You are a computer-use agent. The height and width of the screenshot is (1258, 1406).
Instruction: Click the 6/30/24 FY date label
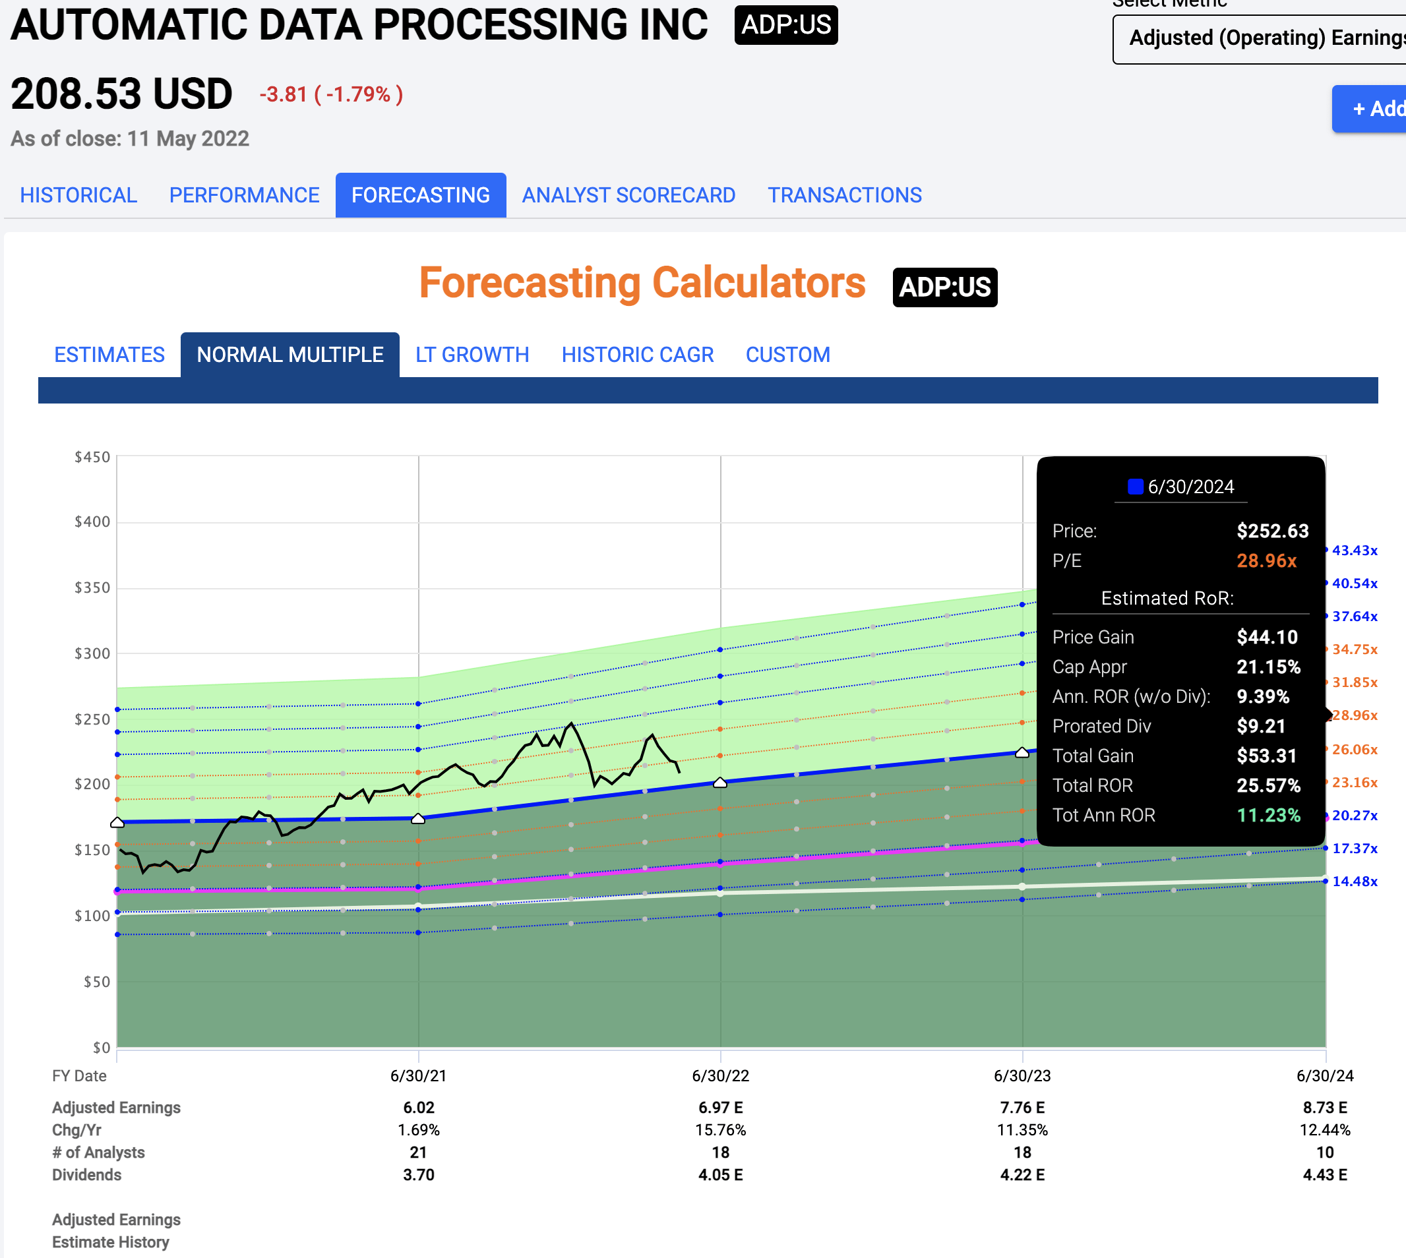[x=1324, y=1075]
